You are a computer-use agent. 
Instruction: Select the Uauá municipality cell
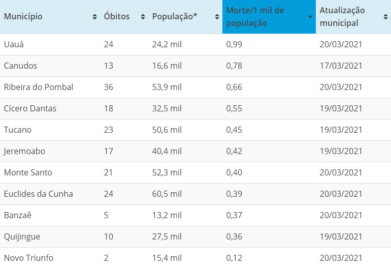(x=14, y=44)
